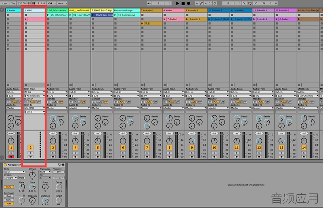Set Retrigger mode to Note
Image resolution: width=323 pixels, height=208 pixels.
click(9, 200)
